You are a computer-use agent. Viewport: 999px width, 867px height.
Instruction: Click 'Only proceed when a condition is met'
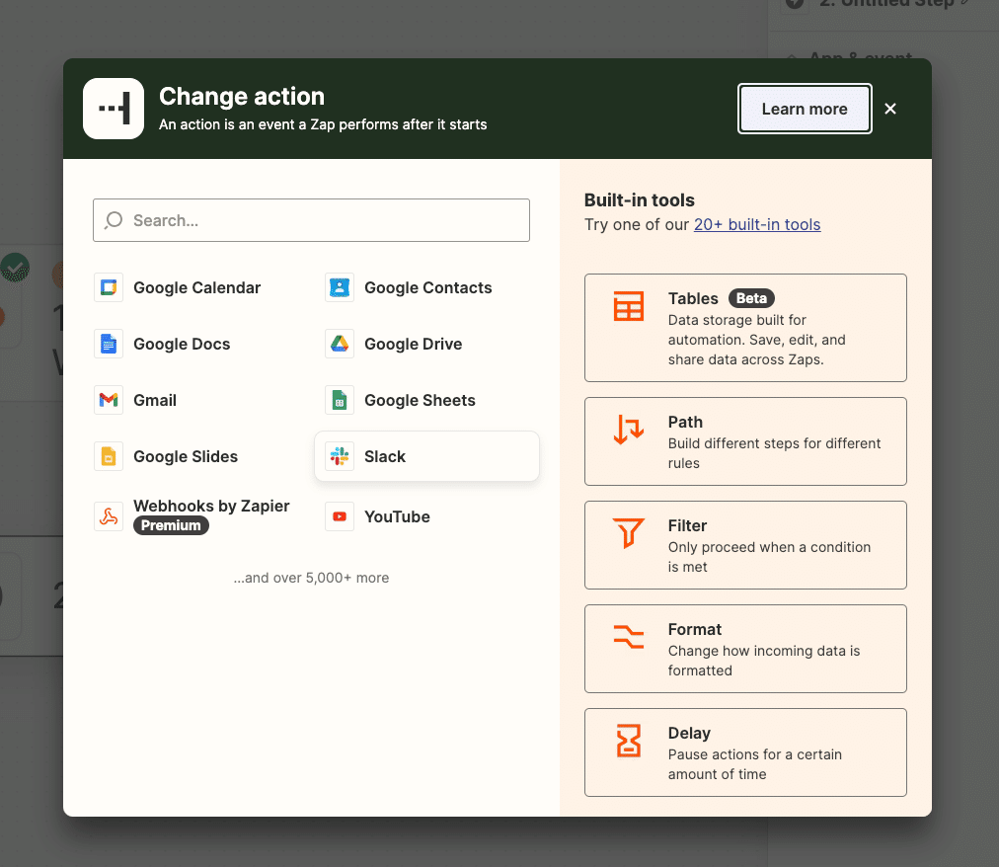pyautogui.click(x=769, y=557)
